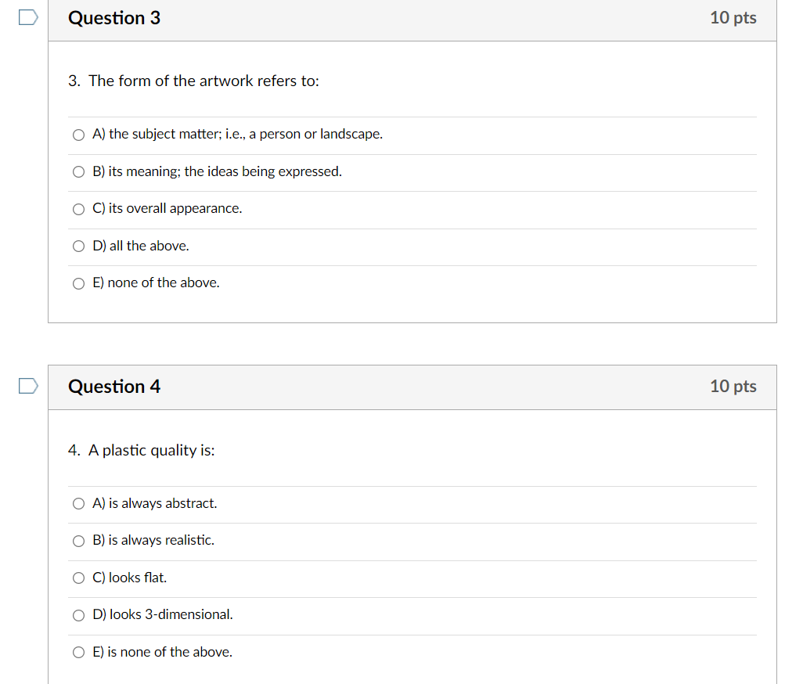
Task: Click the Question 3 header title
Action: coord(114,17)
